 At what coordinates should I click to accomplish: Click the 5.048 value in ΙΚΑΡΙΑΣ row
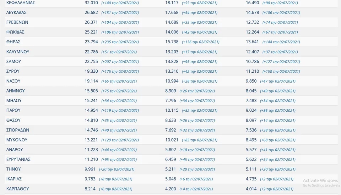[x=171, y=179]
